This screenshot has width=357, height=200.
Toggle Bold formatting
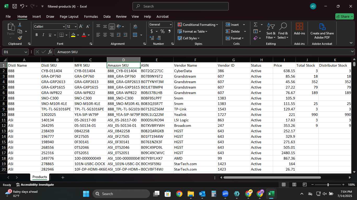click(37, 35)
